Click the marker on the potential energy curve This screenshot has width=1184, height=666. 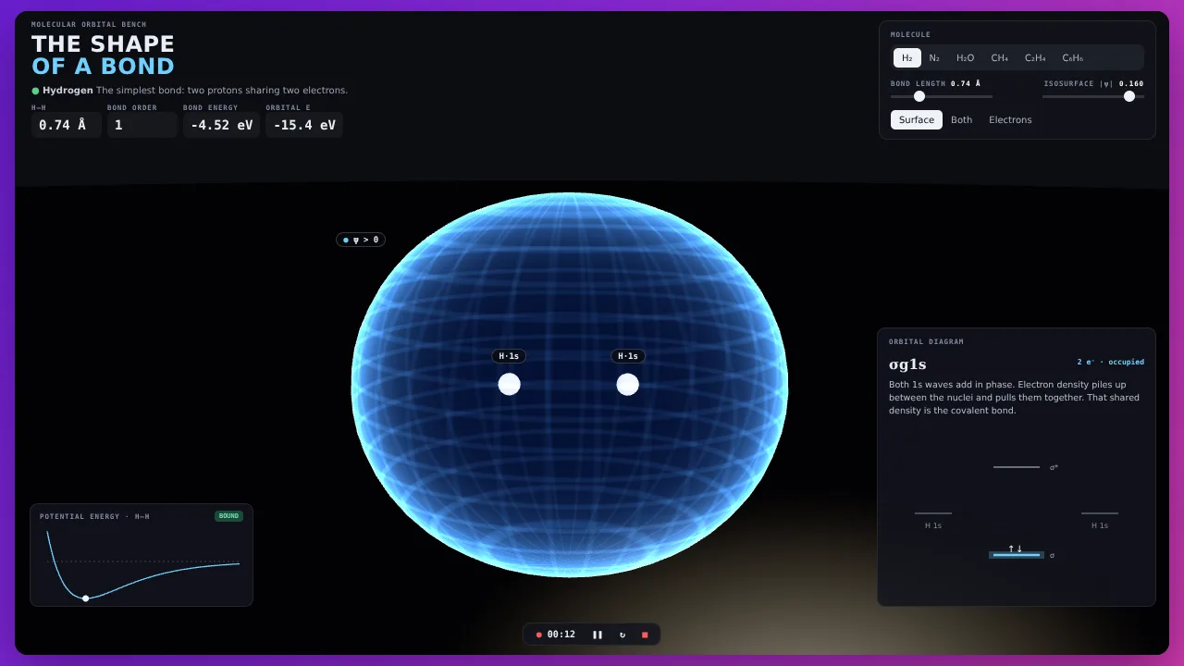86,598
